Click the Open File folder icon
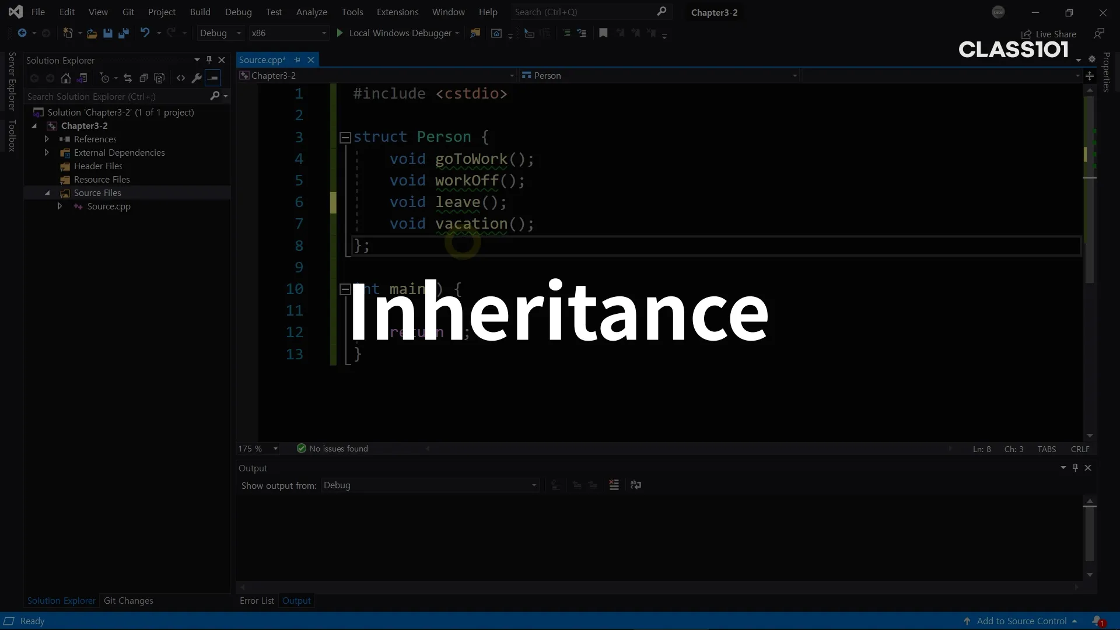1120x630 pixels. pos(92,33)
